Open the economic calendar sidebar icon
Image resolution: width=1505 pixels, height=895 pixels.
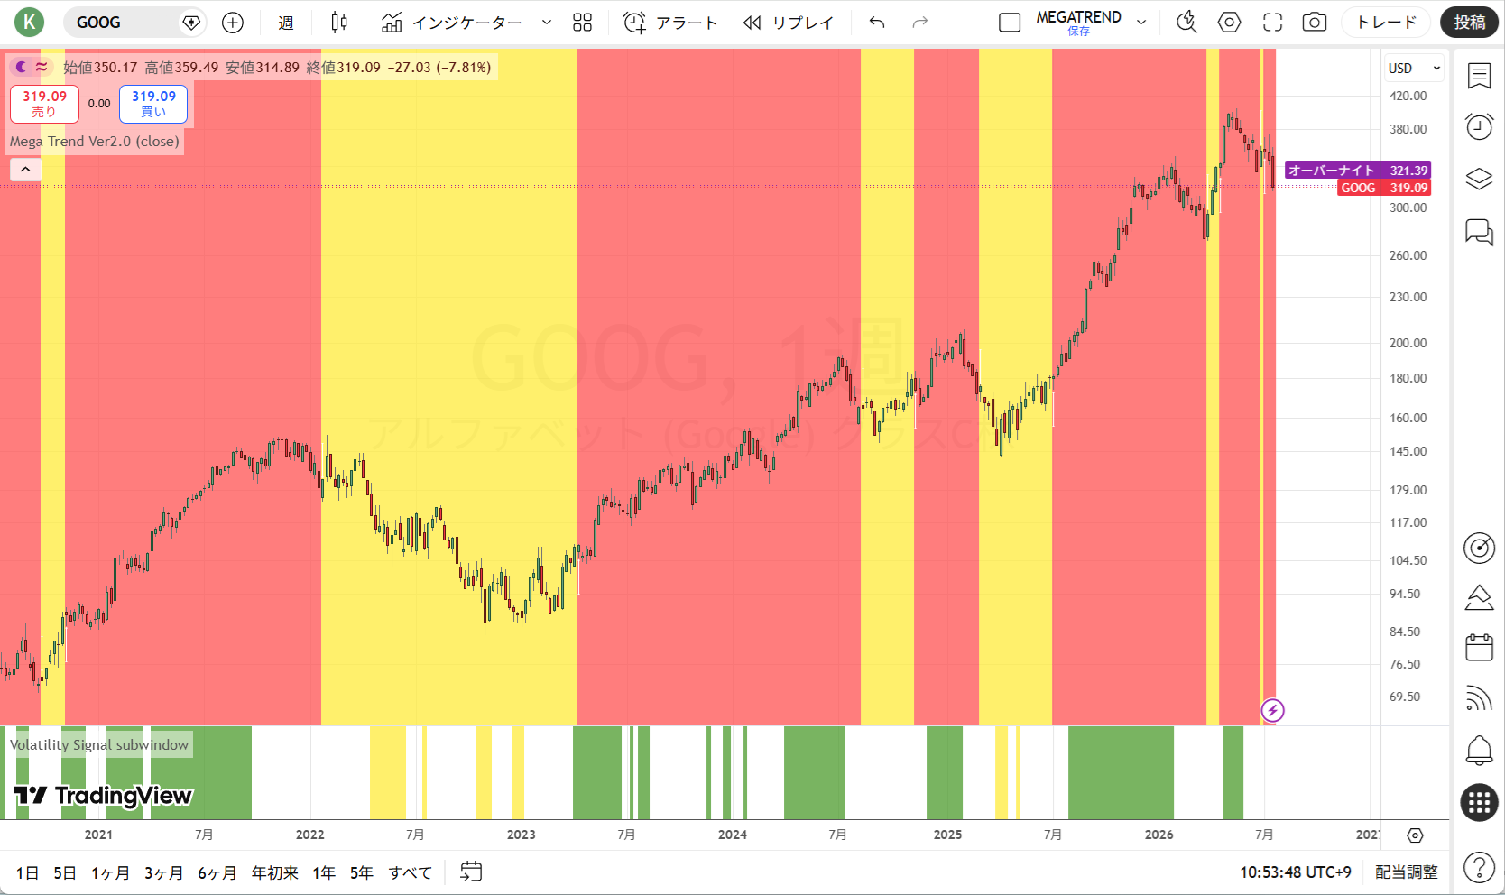point(1479,647)
